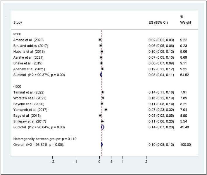This screenshot has width=207, height=175.
Task: Click weight value '7.91'
Action: pos(184,92)
